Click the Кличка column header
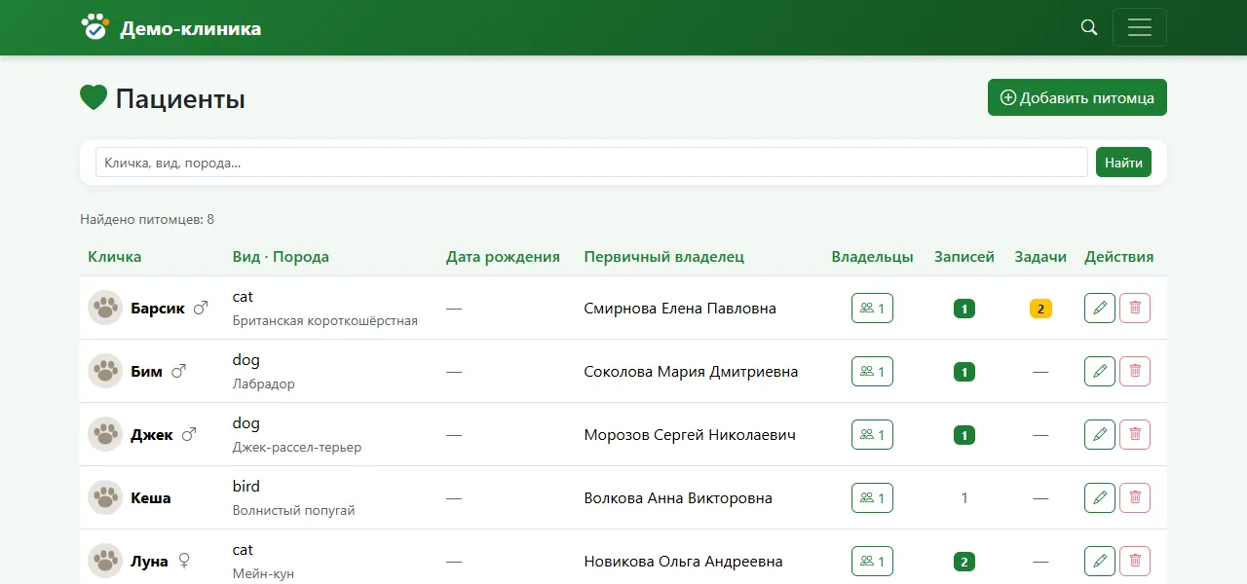This screenshot has height=584, width=1247. (x=114, y=257)
